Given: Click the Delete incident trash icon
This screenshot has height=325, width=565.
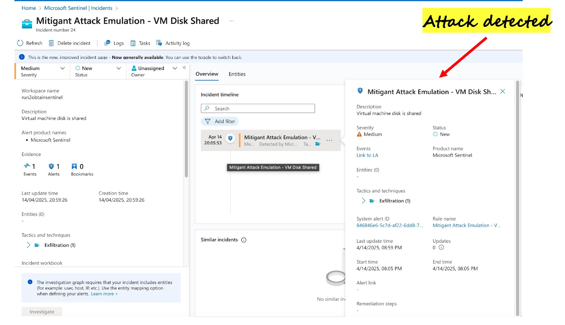Looking at the screenshot, I should pyautogui.click(x=51, y=43).
